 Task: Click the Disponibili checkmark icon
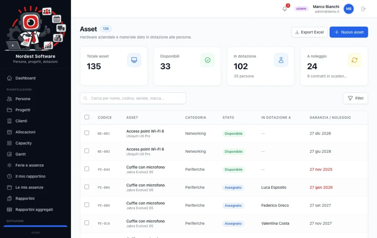point(208,60)
